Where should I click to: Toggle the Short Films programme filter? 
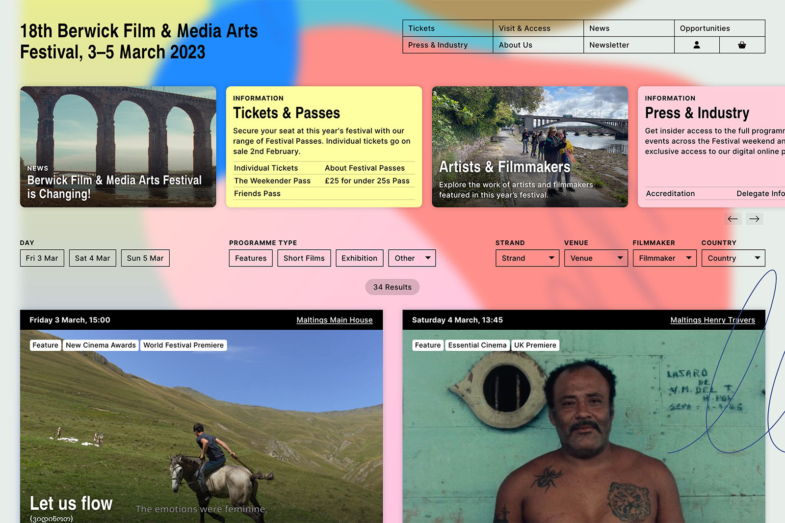[304, 258]
